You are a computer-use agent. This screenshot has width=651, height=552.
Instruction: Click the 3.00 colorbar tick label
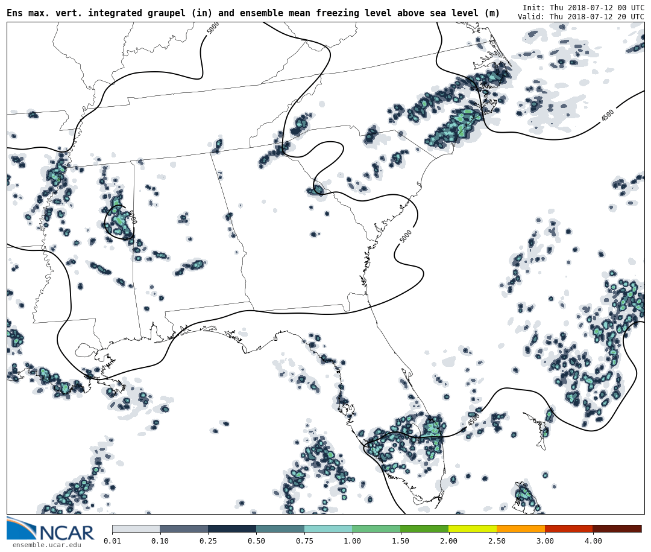coord(545,541)
